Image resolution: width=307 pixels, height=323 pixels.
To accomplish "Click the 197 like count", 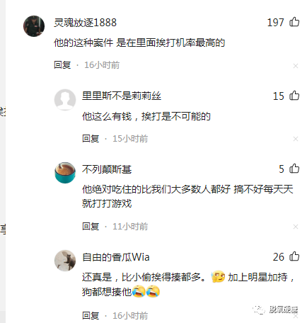I will click(275, 23).
